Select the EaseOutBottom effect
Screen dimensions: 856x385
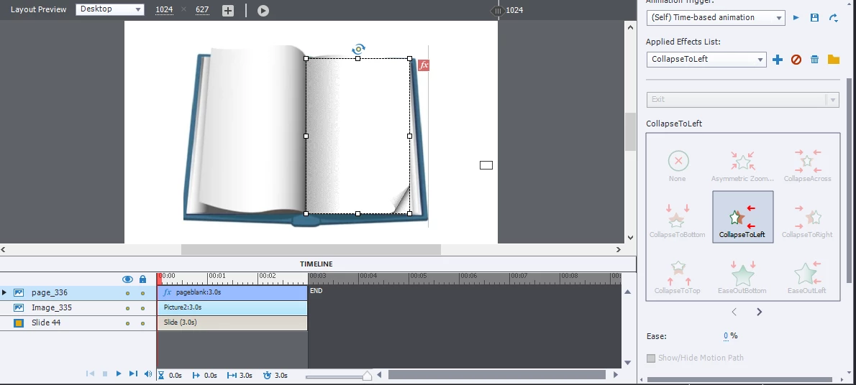pos(742,278)
